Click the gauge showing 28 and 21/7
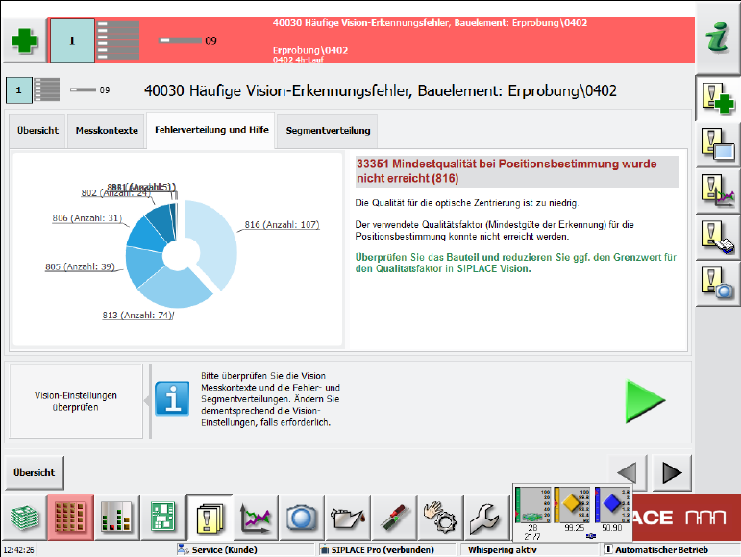Image resolution: width=741 pixels, height=557 pixels. tap(532, 513)
